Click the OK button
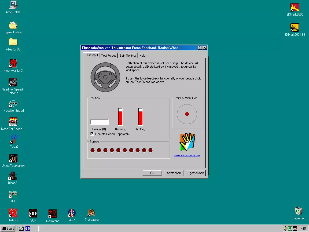This screenshot has height=232, width=309. [152, 173]
